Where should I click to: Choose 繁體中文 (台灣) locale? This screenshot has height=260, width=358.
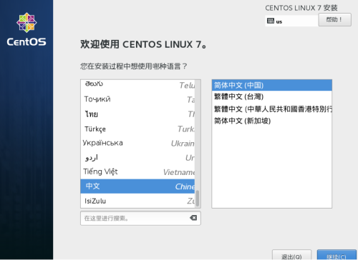(x=272, y=96)
